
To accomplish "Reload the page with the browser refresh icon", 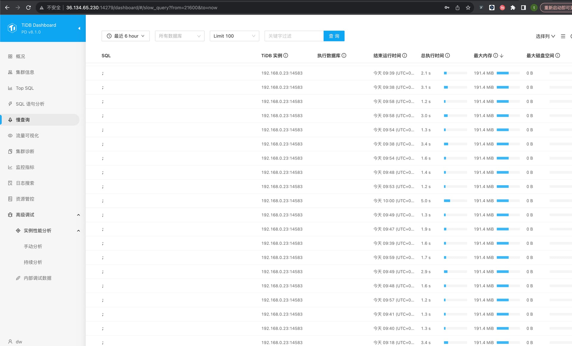I will click(x=28, y=7).
